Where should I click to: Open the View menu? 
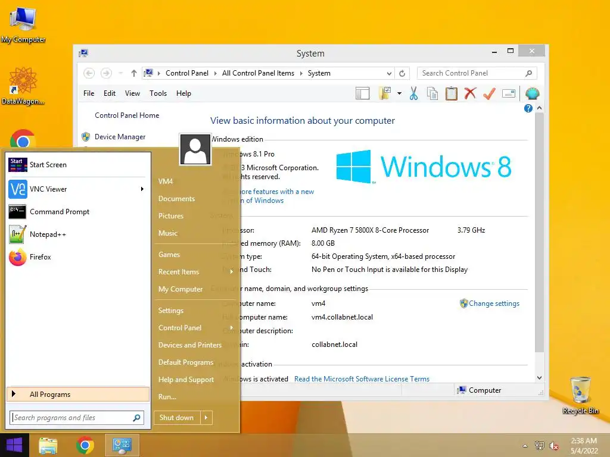[132, 93]
